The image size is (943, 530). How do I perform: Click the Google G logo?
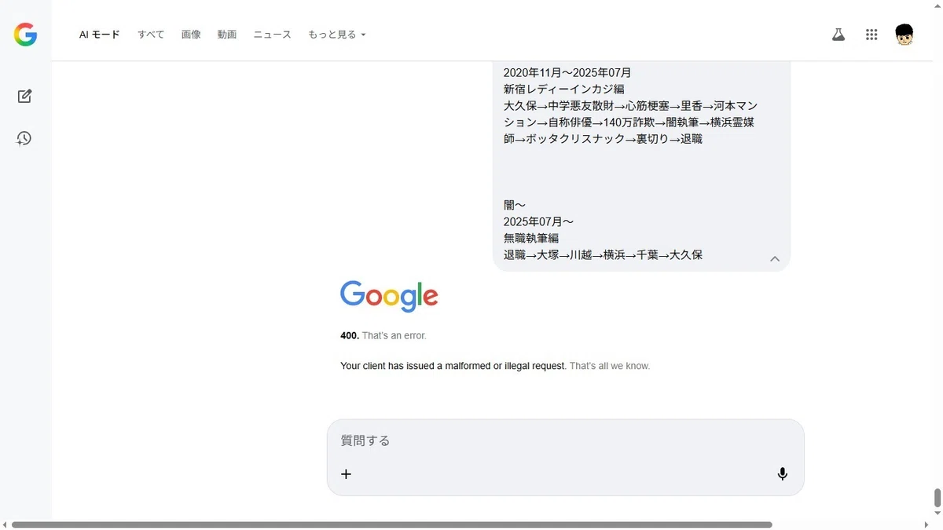pos(25,35)
